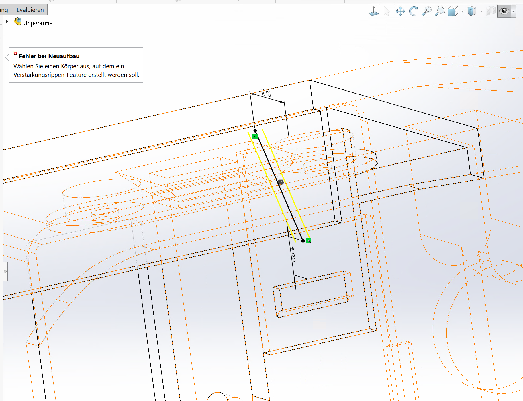Image resolution: width=523 pixels, height=401 pixels.
Task: Open the Hide/Show Items dropdown arrow
Action: pyautogui.click(x=514, y=11)
